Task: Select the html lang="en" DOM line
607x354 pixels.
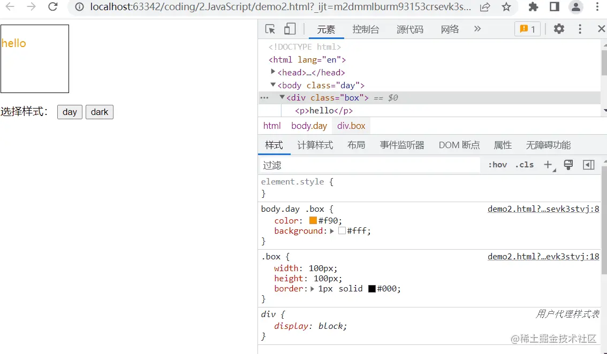Action: tap(307, 59)
